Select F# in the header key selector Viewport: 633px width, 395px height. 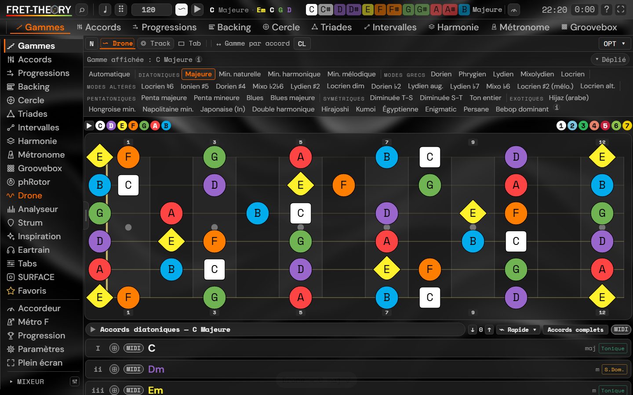click(x=394, y=9)
